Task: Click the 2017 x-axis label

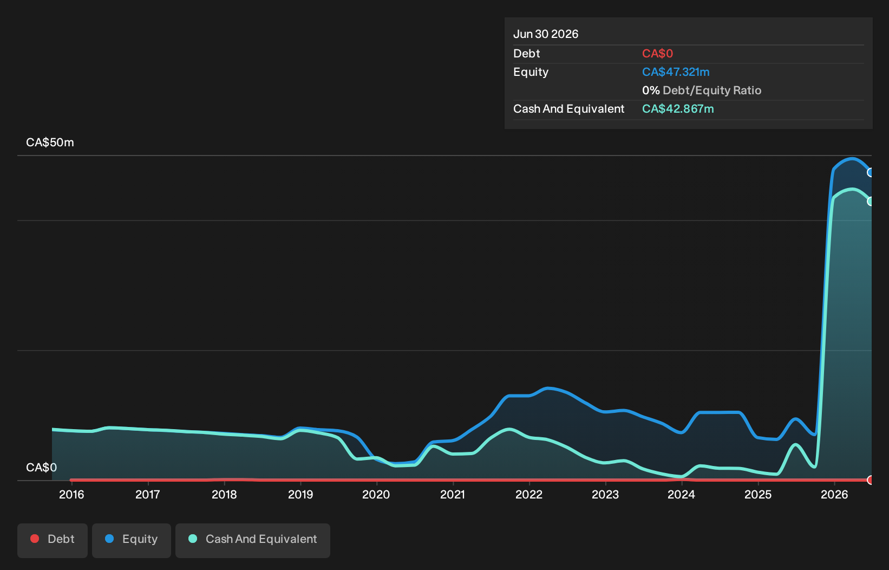Action: pyautogui.click(x=148, y=494)
